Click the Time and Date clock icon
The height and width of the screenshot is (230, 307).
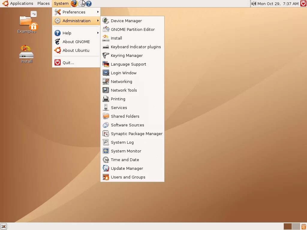pyautogui.click(x=106, y=160)
